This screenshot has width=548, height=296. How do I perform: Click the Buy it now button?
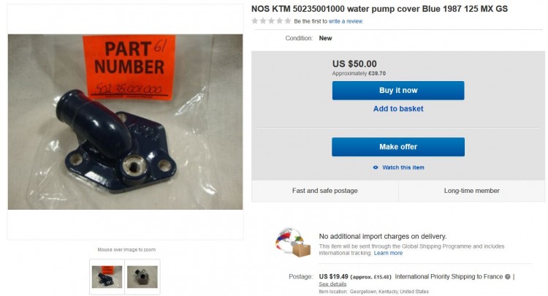398,91
